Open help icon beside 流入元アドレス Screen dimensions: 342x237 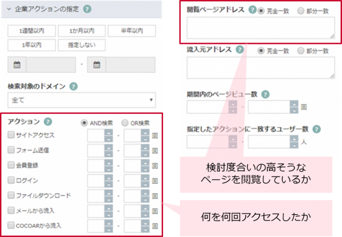240,50
